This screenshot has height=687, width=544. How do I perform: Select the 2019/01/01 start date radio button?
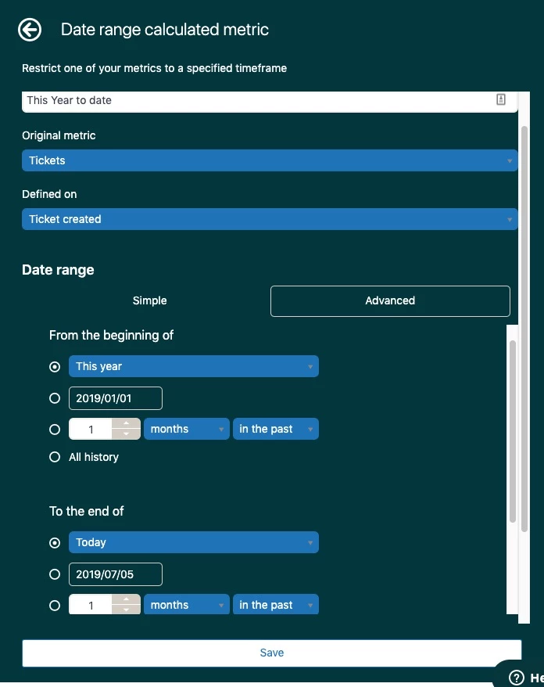pyautogui.click(x=55, y=398)
